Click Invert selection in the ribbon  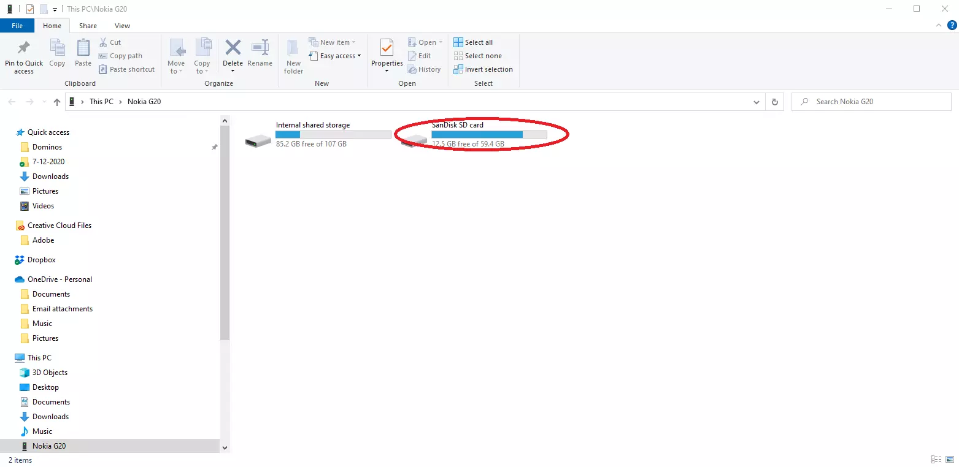click(x=483, y=69)
